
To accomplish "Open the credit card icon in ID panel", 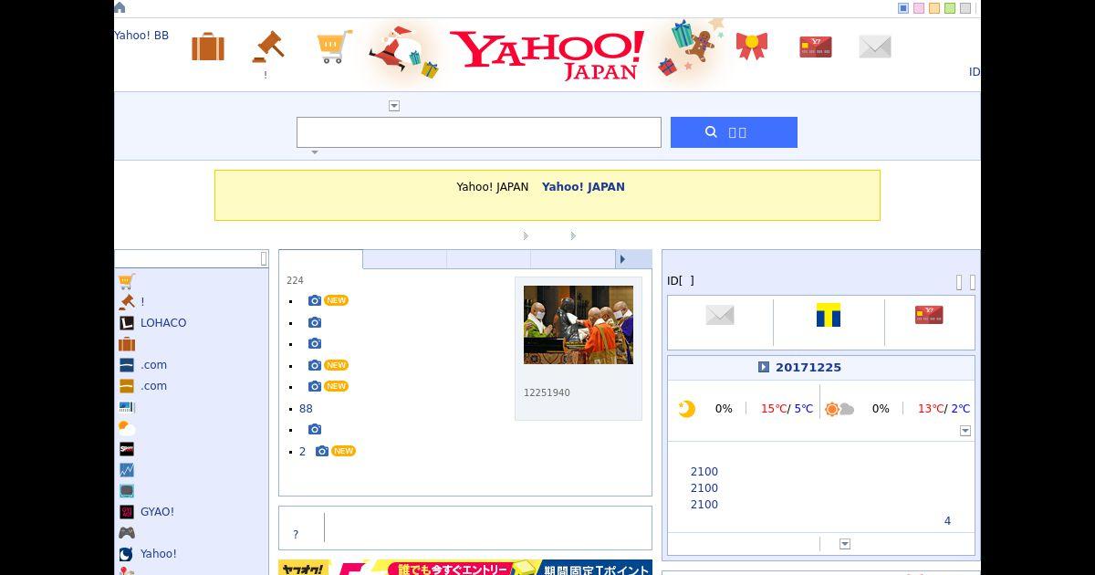I will pos(929,315).
